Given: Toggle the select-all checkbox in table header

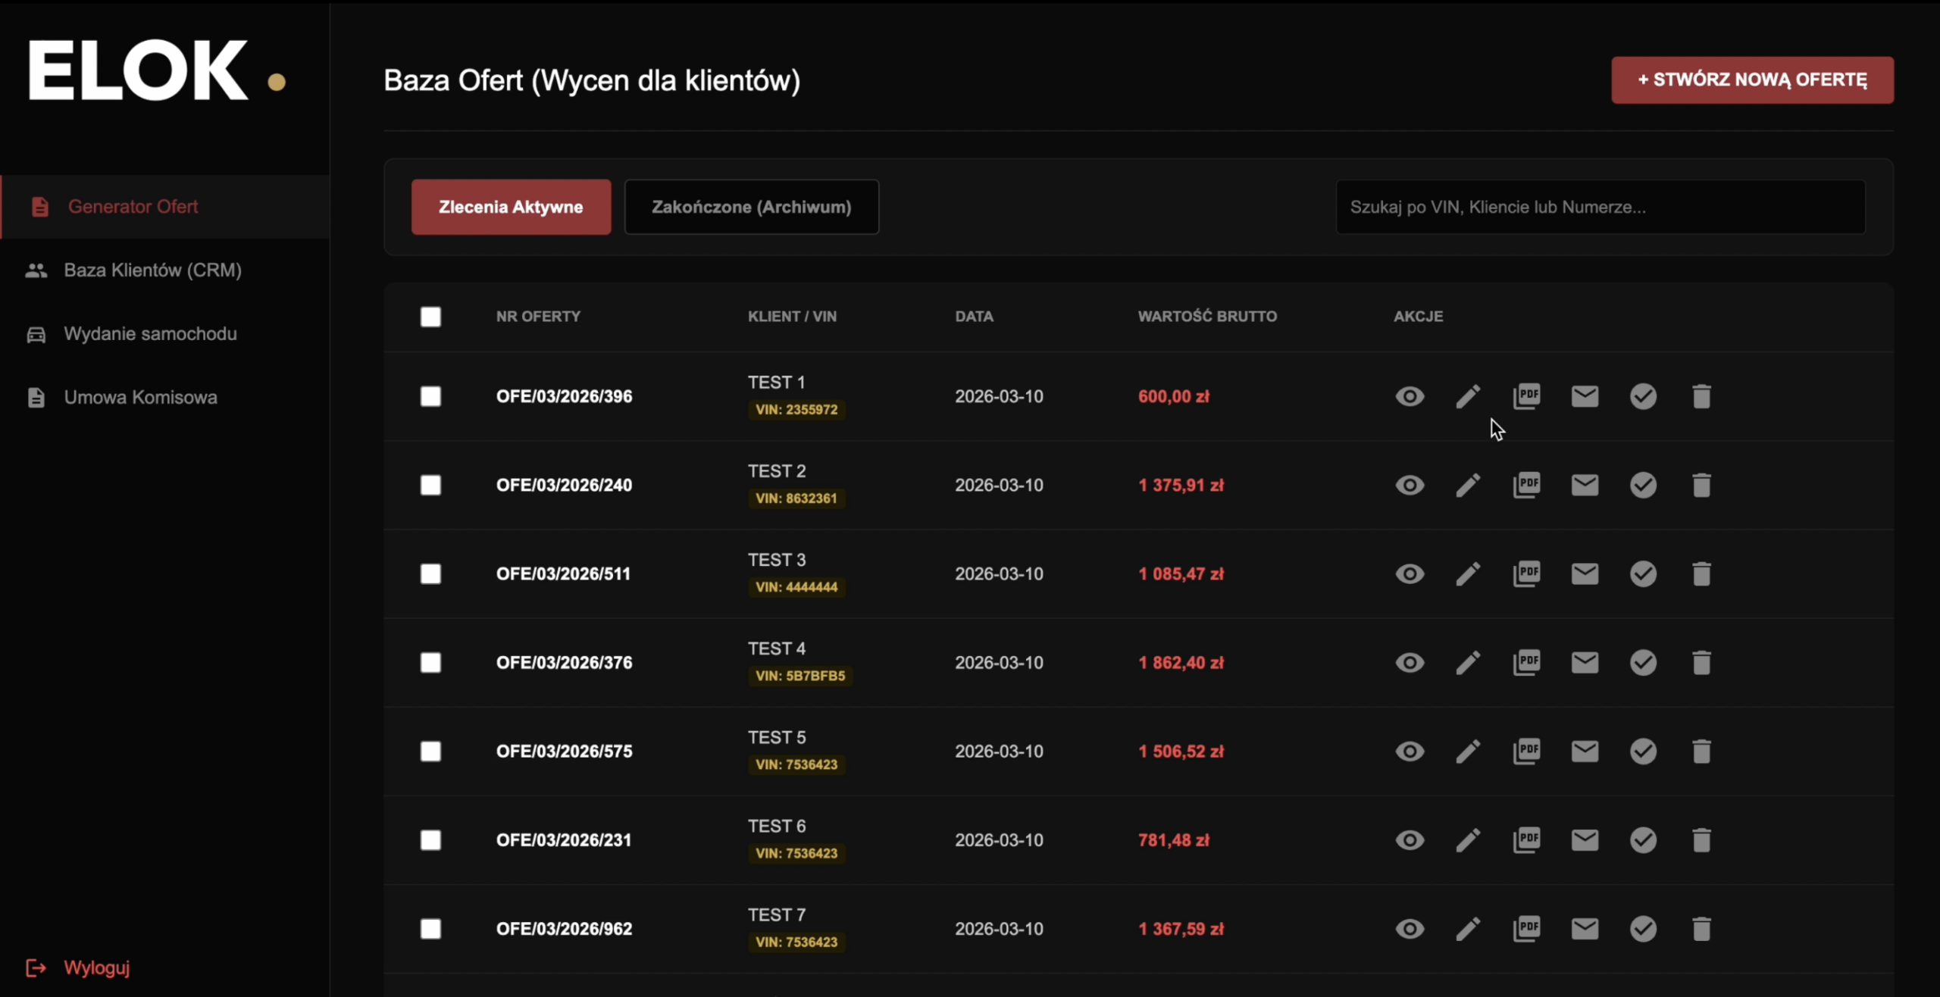Looking at the screenshot, I should tap(430, 317).
